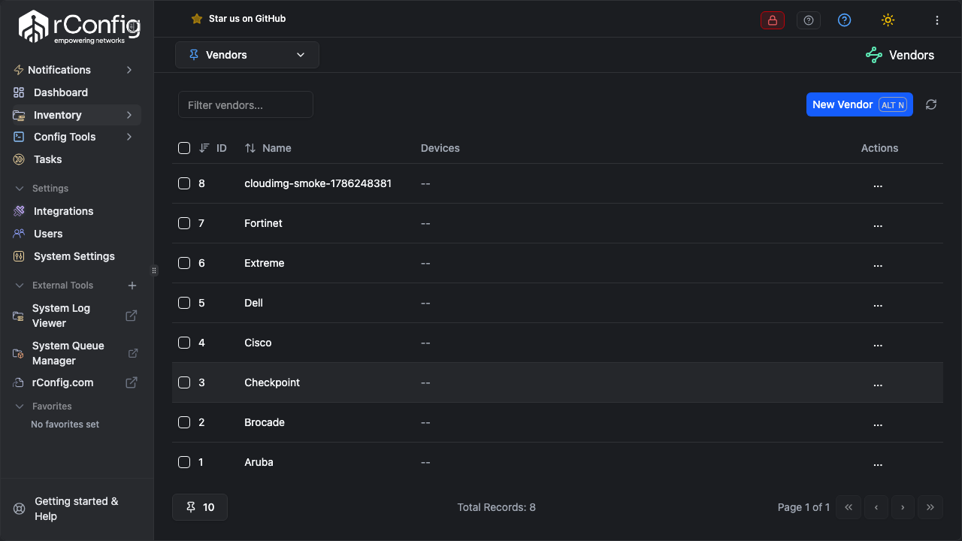Open actions menu for Checkpoint row
Image resolution: width=962 pixels, height=541 pixels.
click(x=878, y=383)
